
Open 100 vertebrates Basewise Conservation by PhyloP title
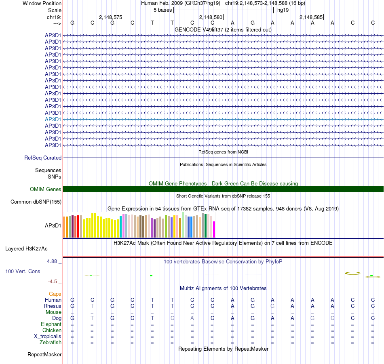[223, 262]
